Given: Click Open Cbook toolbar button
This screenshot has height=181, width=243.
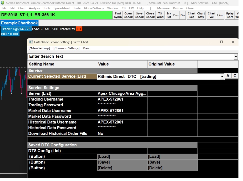Looking at the screenshot, I should click(x=128, y=15).
